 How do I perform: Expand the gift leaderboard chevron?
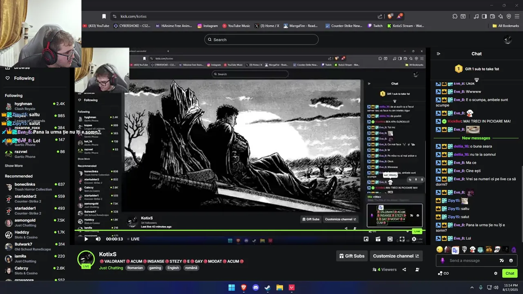[476, 80]
